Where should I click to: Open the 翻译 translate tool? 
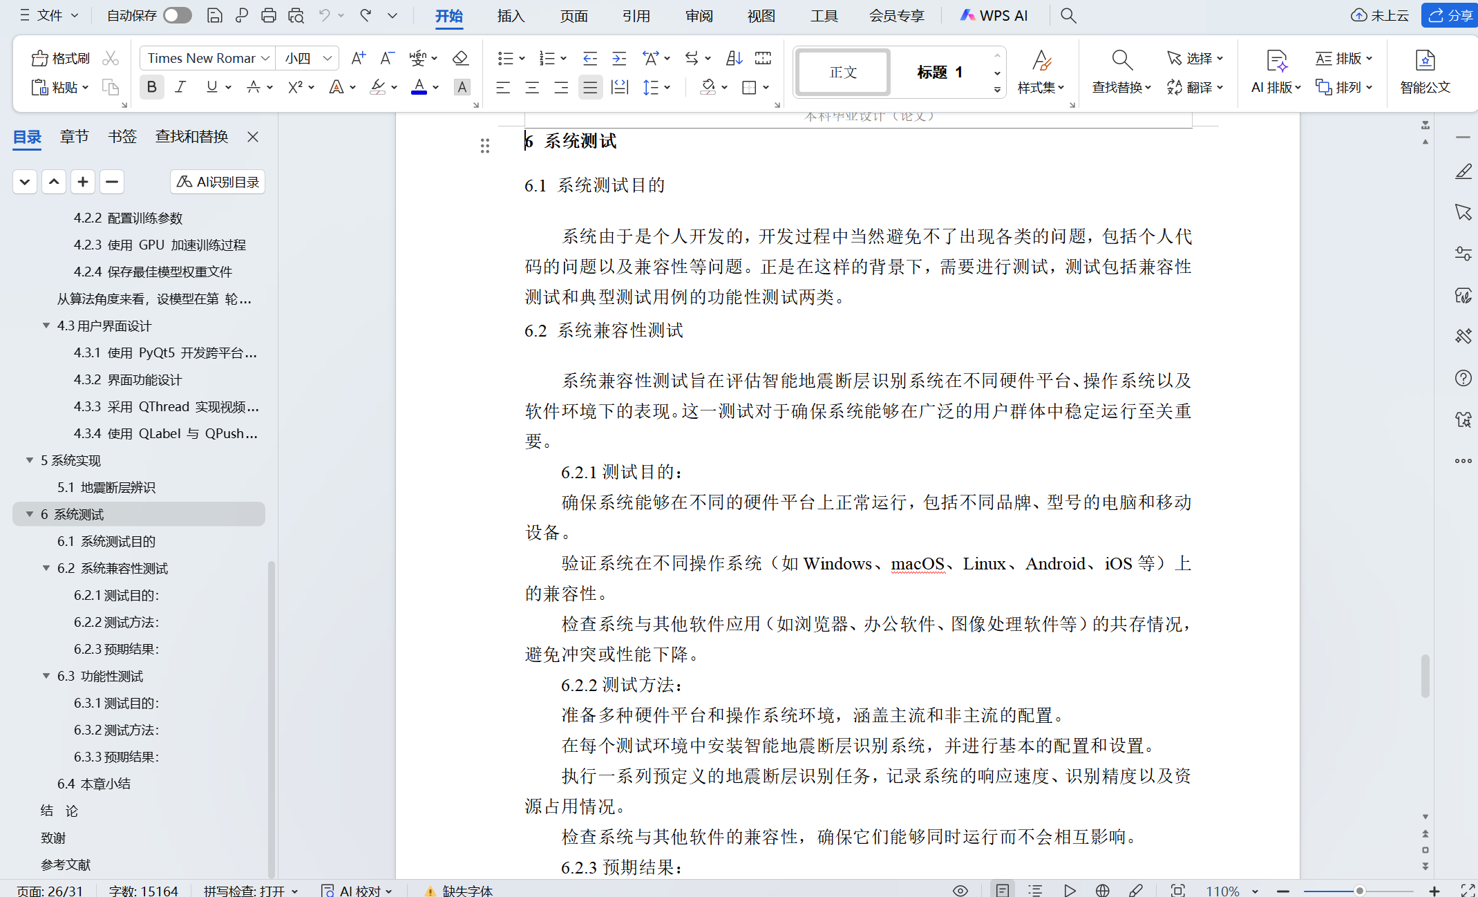1195,87
